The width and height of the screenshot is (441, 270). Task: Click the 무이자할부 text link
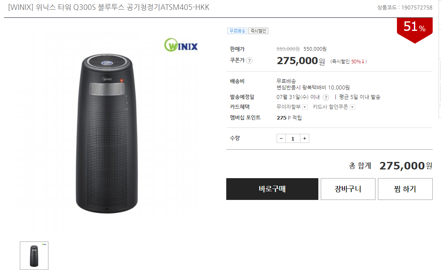pos(289,107)
